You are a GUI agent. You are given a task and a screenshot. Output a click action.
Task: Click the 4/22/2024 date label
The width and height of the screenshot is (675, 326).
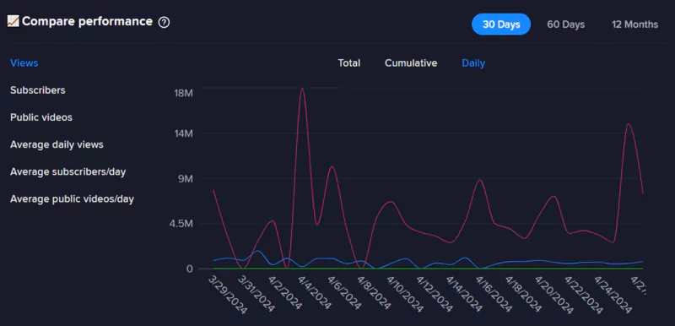coord(584,294)
